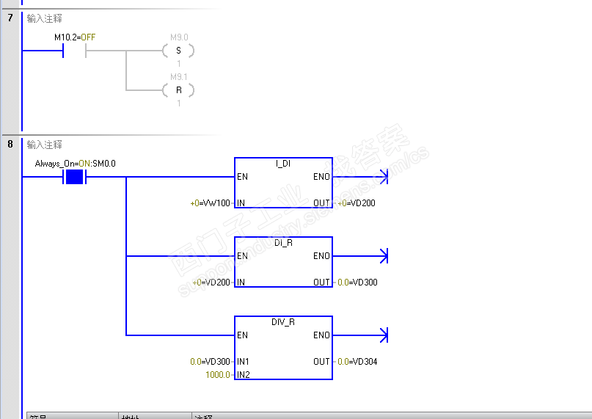This screenshot has width=592, height=419.
Task: Select the I_DI conversion block title
Action: coord(283,163)
